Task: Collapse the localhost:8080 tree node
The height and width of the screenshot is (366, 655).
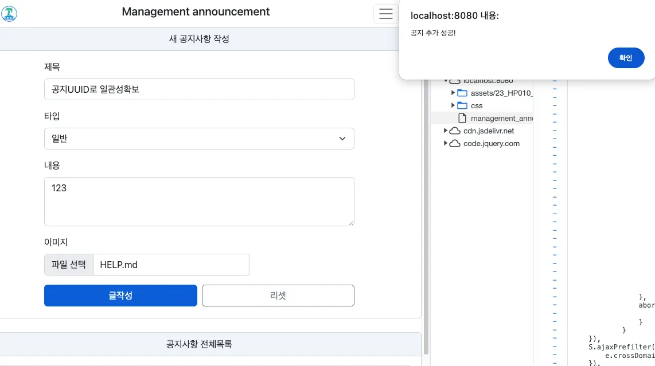Action: pos(445,81)
